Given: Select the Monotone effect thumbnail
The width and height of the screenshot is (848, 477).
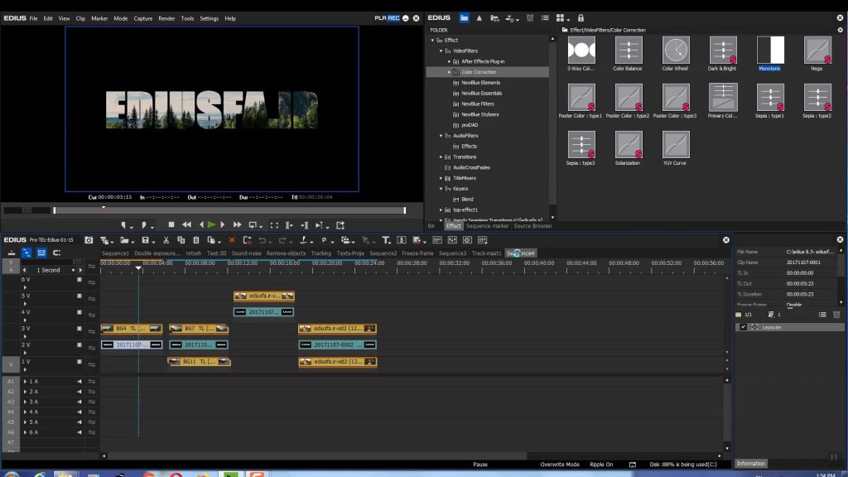Looking at the screenshot, I should pos(770,51).
